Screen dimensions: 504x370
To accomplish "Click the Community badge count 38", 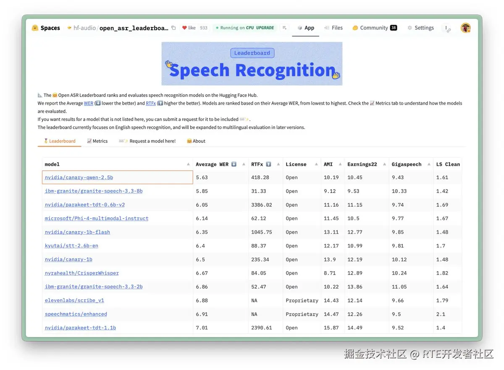I will tap(394, 28).
